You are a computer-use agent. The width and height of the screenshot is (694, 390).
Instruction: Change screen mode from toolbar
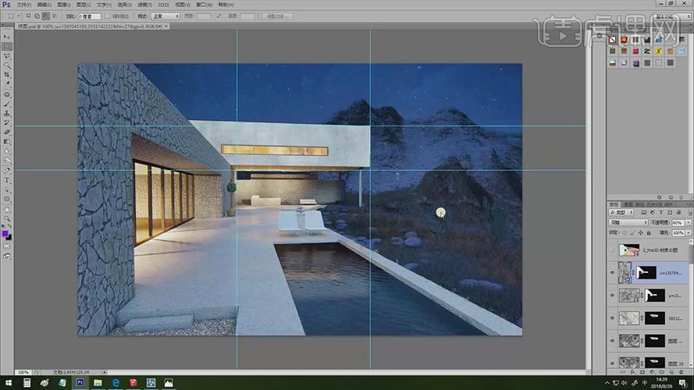click(7, 256)
